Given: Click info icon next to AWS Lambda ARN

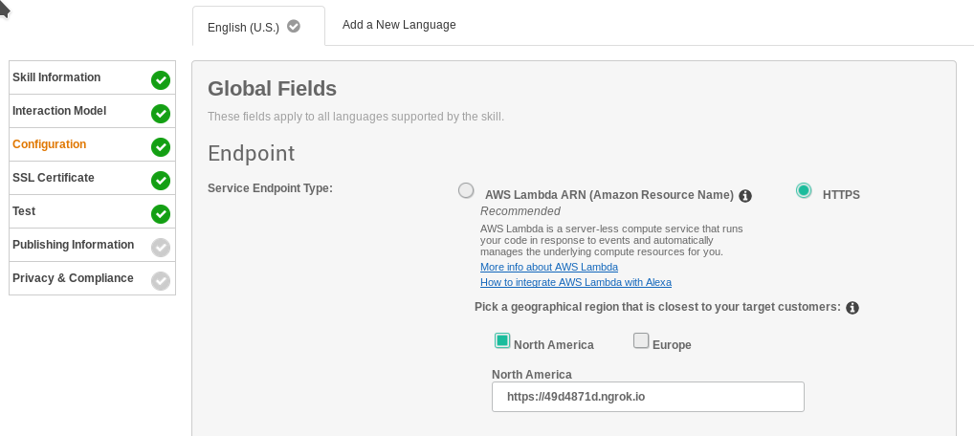Looking at the screenshot, I should pyautogui.click(x=745, y=195).
